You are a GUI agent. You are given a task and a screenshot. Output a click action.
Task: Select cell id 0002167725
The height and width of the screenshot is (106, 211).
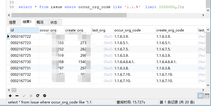[x=24, y=56]
